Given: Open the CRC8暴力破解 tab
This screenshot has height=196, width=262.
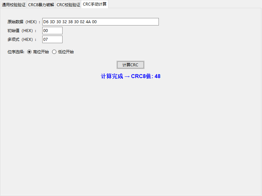Looking at the screenshot, I should click(x=41, y=5).
